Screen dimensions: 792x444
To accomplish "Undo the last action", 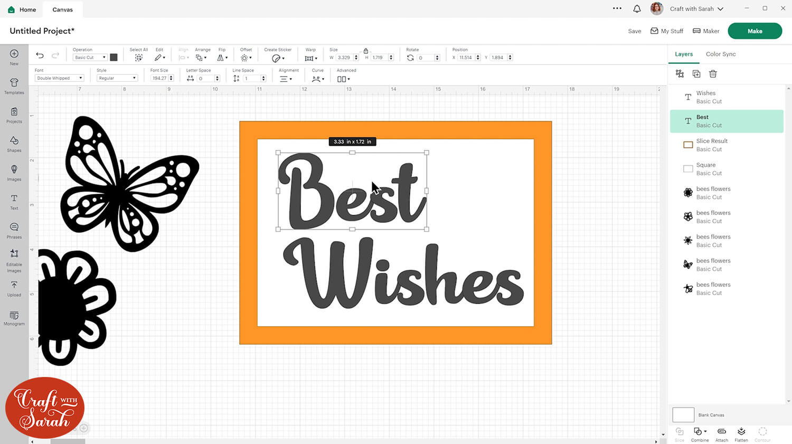I will click(x=40, y=55).
